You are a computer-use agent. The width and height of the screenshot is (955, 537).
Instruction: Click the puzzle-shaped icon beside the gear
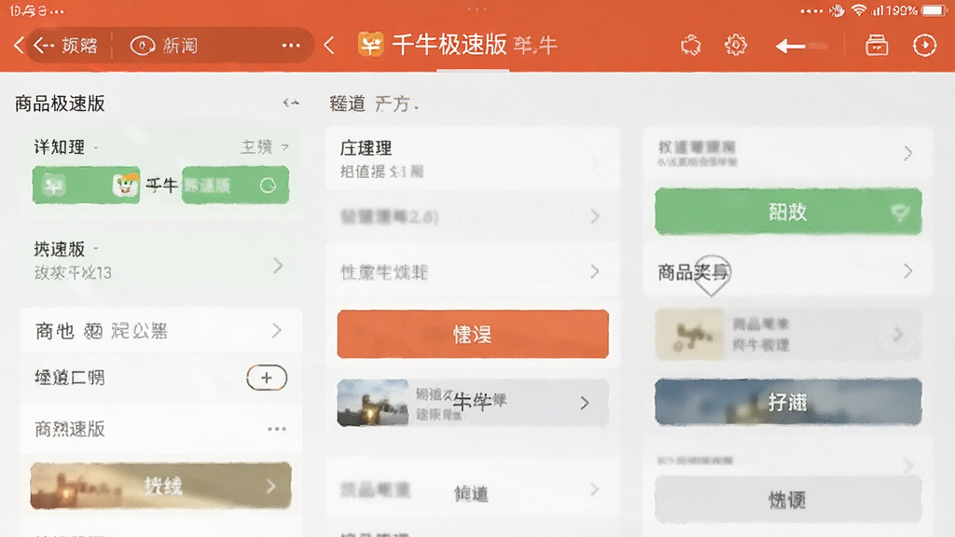[x=691, y=45]
